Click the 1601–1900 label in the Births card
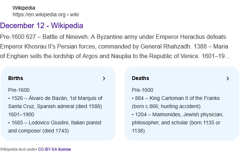240x154 pixels. click(21, 114)
